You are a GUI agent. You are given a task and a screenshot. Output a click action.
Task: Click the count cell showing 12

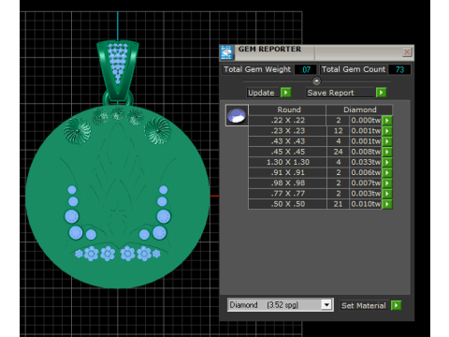coord(338,131)
